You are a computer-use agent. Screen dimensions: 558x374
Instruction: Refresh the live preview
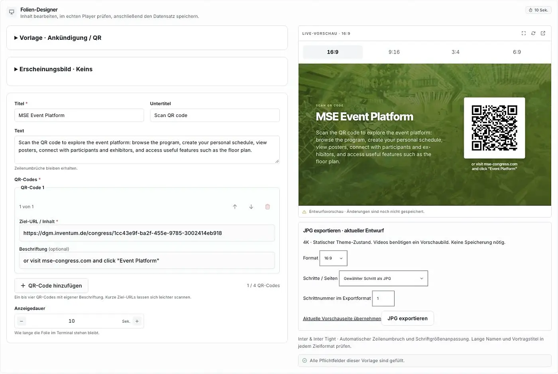533,33
